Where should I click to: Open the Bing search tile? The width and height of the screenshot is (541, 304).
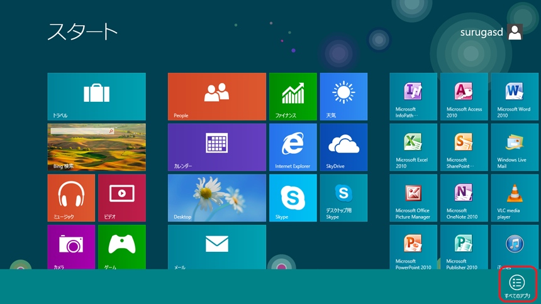point(97,147)
